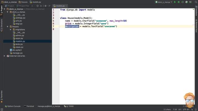Click hide Project panel icon
This screenshot has height=111, width=198.
[x=49, y=6]
